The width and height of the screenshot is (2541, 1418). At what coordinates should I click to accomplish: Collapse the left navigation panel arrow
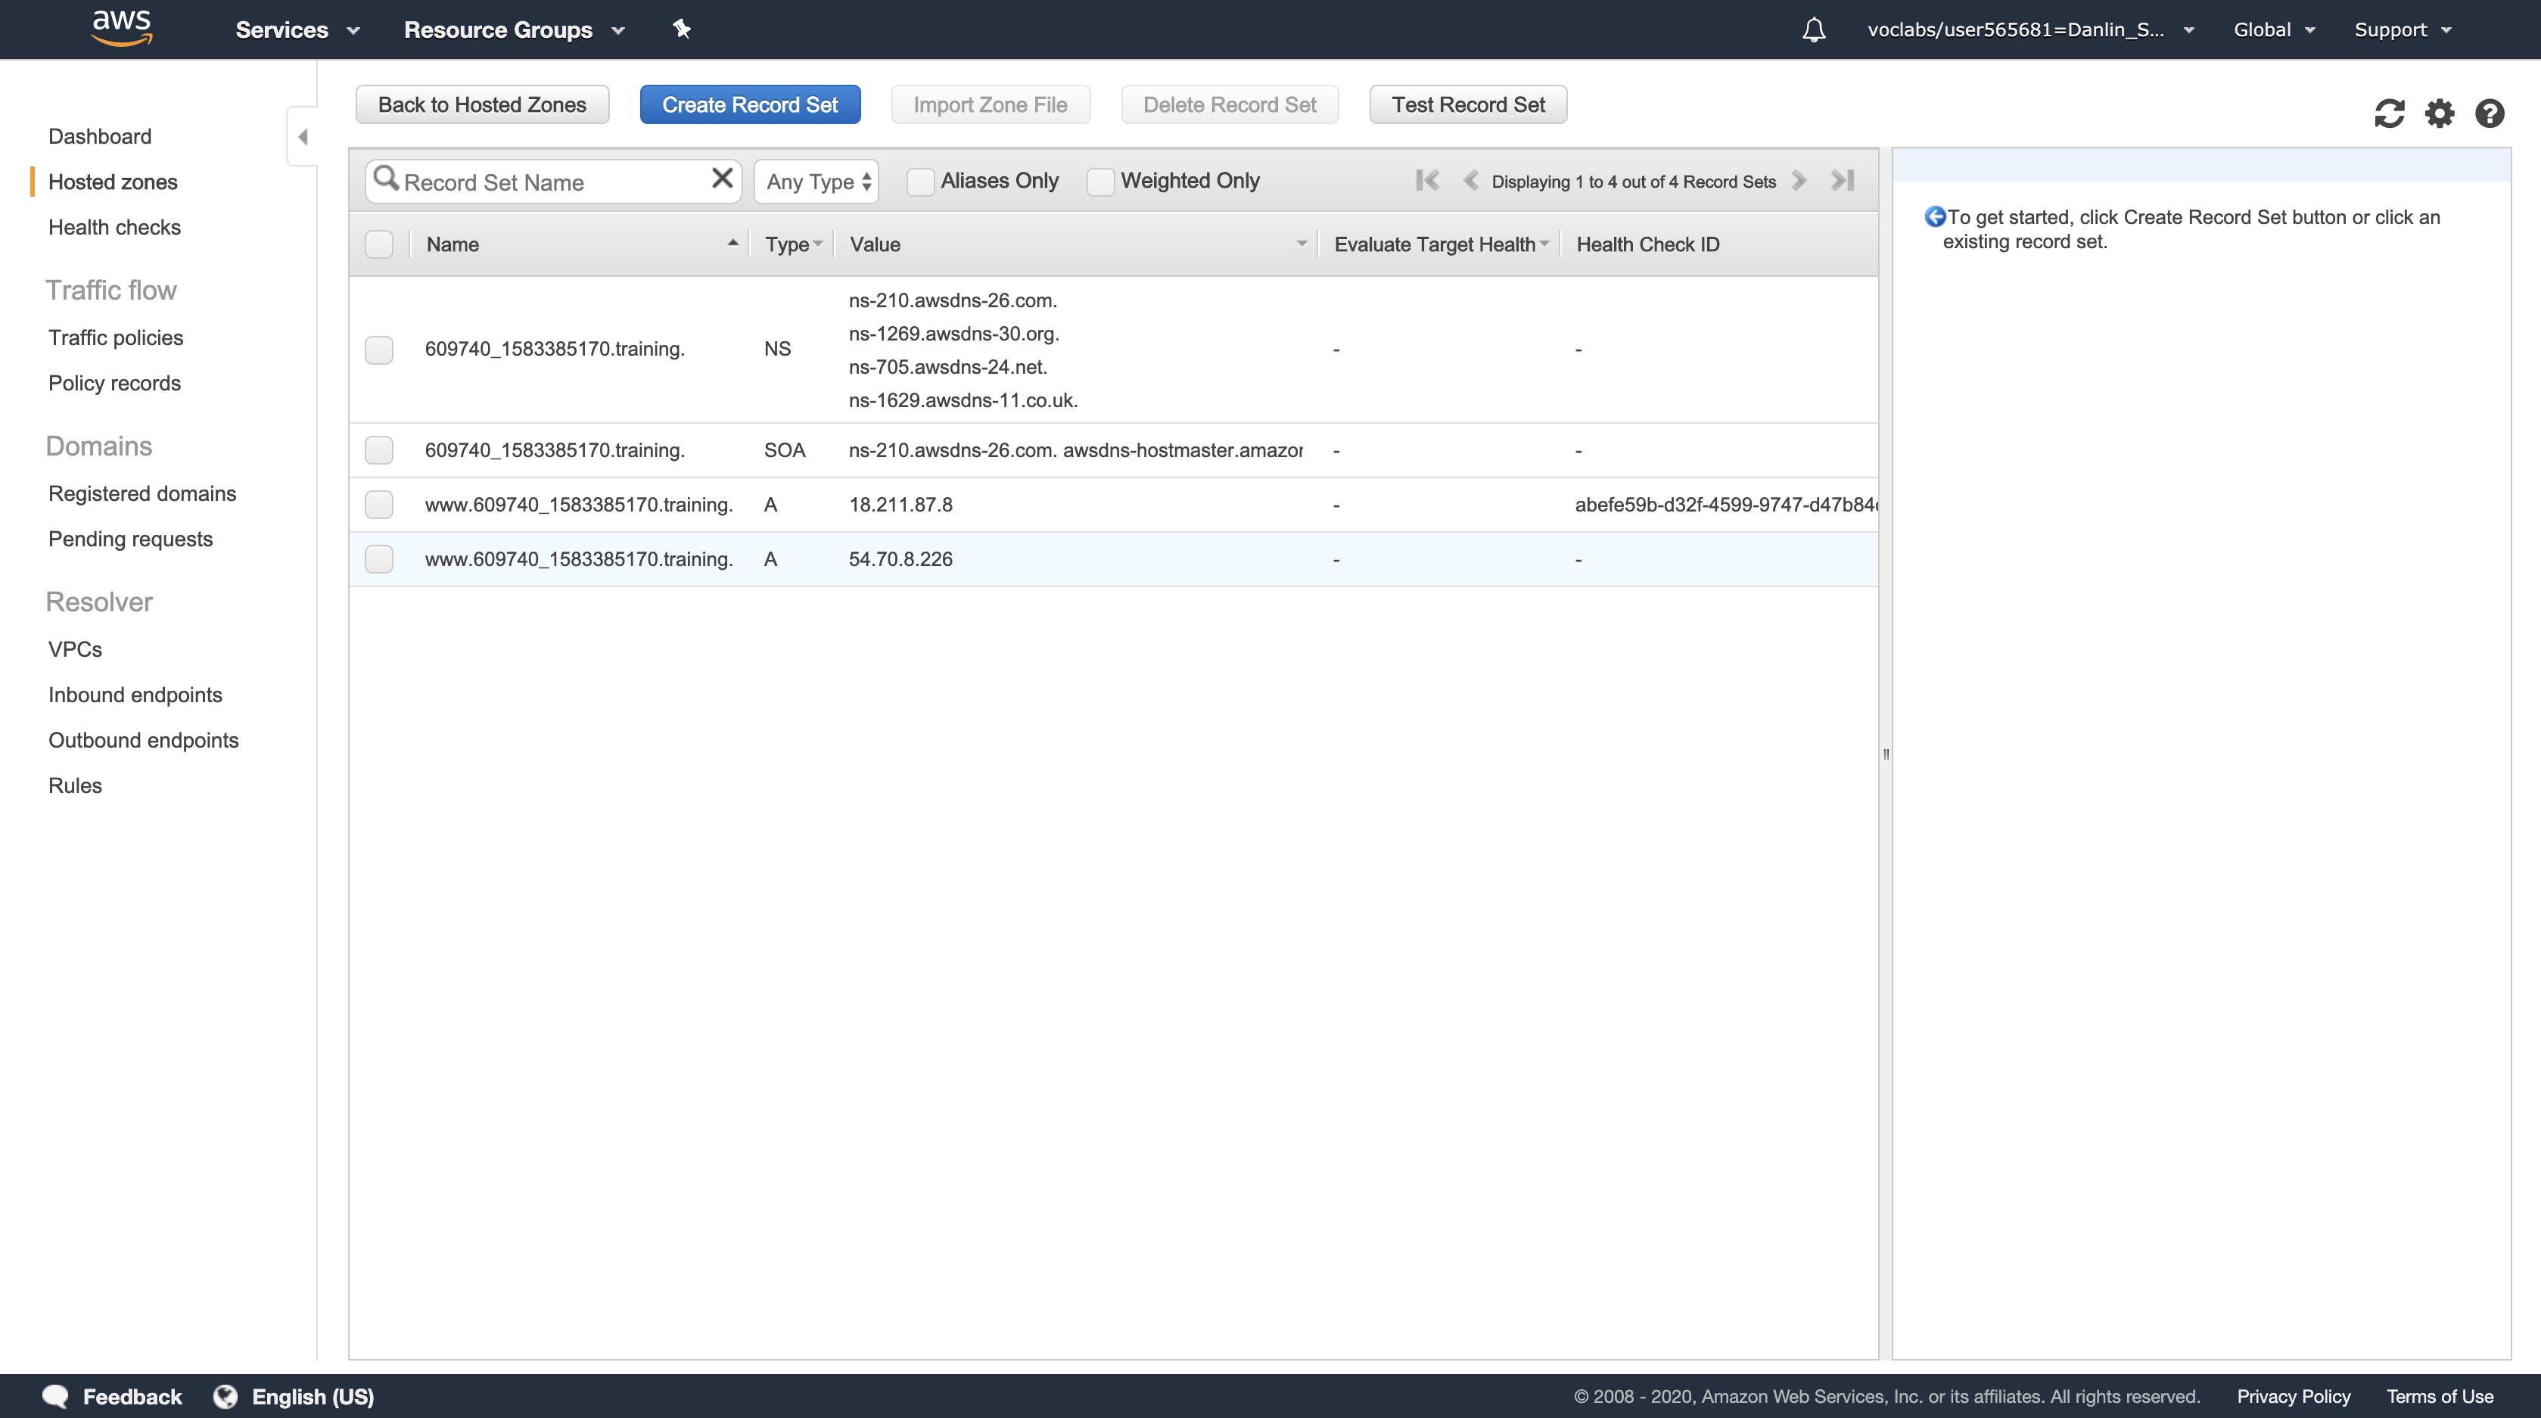point(303,136)
